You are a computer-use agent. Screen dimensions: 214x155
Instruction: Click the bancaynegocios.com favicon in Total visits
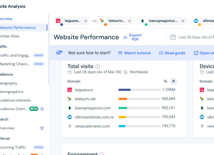pos(69,108)
